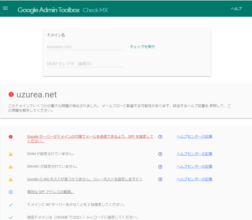Screen dimensions: 252x220
Task: Click the info icon beside the SPF address range row
Action: coord(10,192)
